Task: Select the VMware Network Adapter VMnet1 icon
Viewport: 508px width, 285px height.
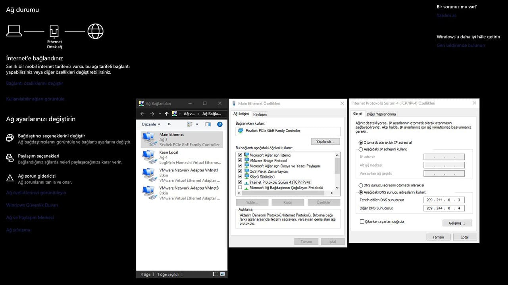Action: (149, 175)
